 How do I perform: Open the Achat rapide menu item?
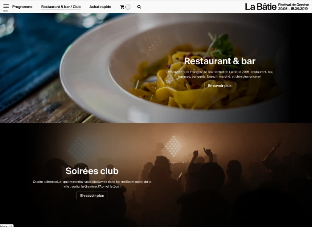(100, 7)
